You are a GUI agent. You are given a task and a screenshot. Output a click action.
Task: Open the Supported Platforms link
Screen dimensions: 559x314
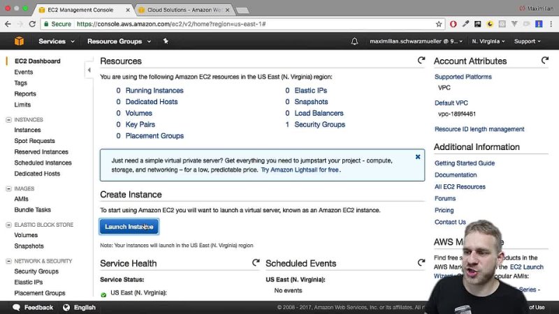463,77
